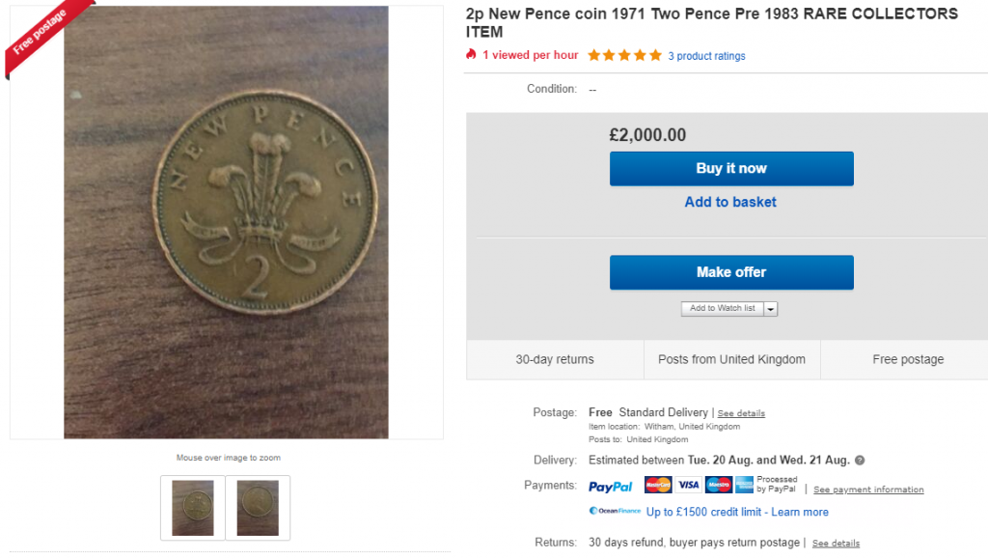This screenshot has width=988, height=560.
Task: Click the red flame viewed-per-hour icon
Action: [x=471, y=55]
